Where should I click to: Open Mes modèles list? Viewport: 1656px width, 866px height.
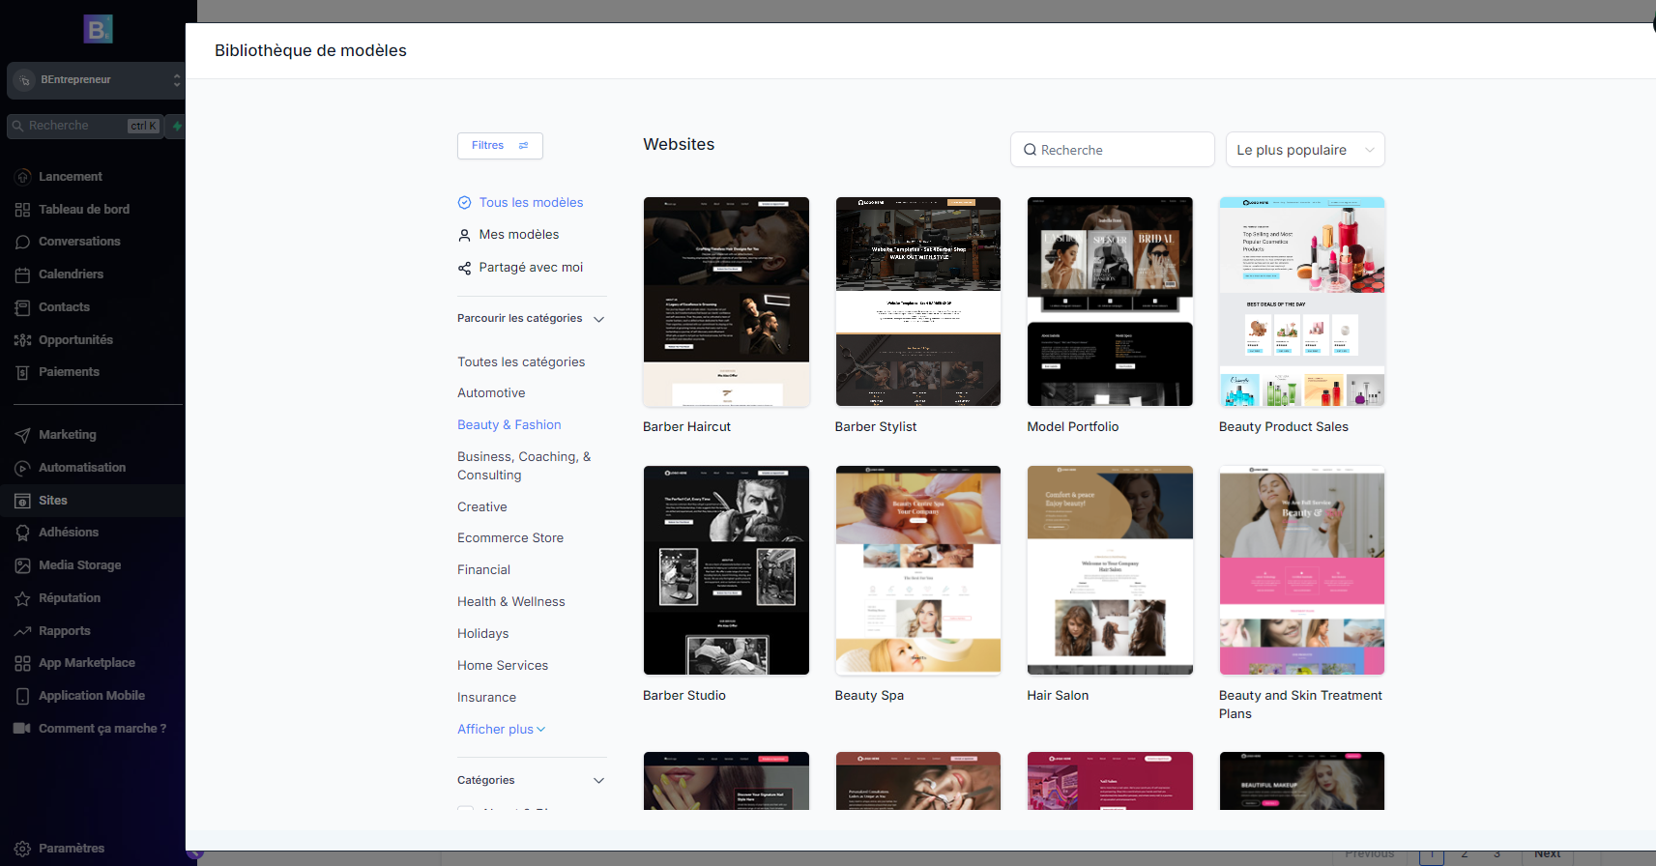point(519,235)
